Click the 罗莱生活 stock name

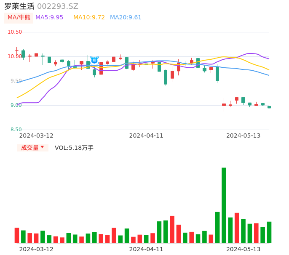(19, 6)
